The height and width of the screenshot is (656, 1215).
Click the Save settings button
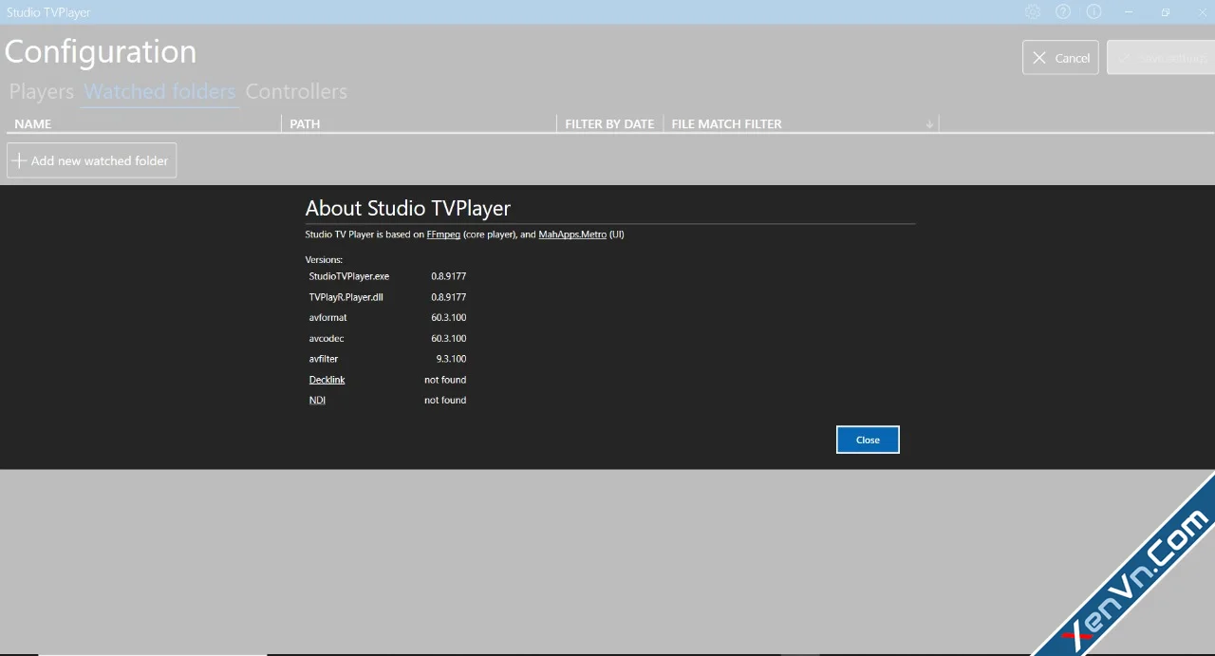[x=1160, y=57]
